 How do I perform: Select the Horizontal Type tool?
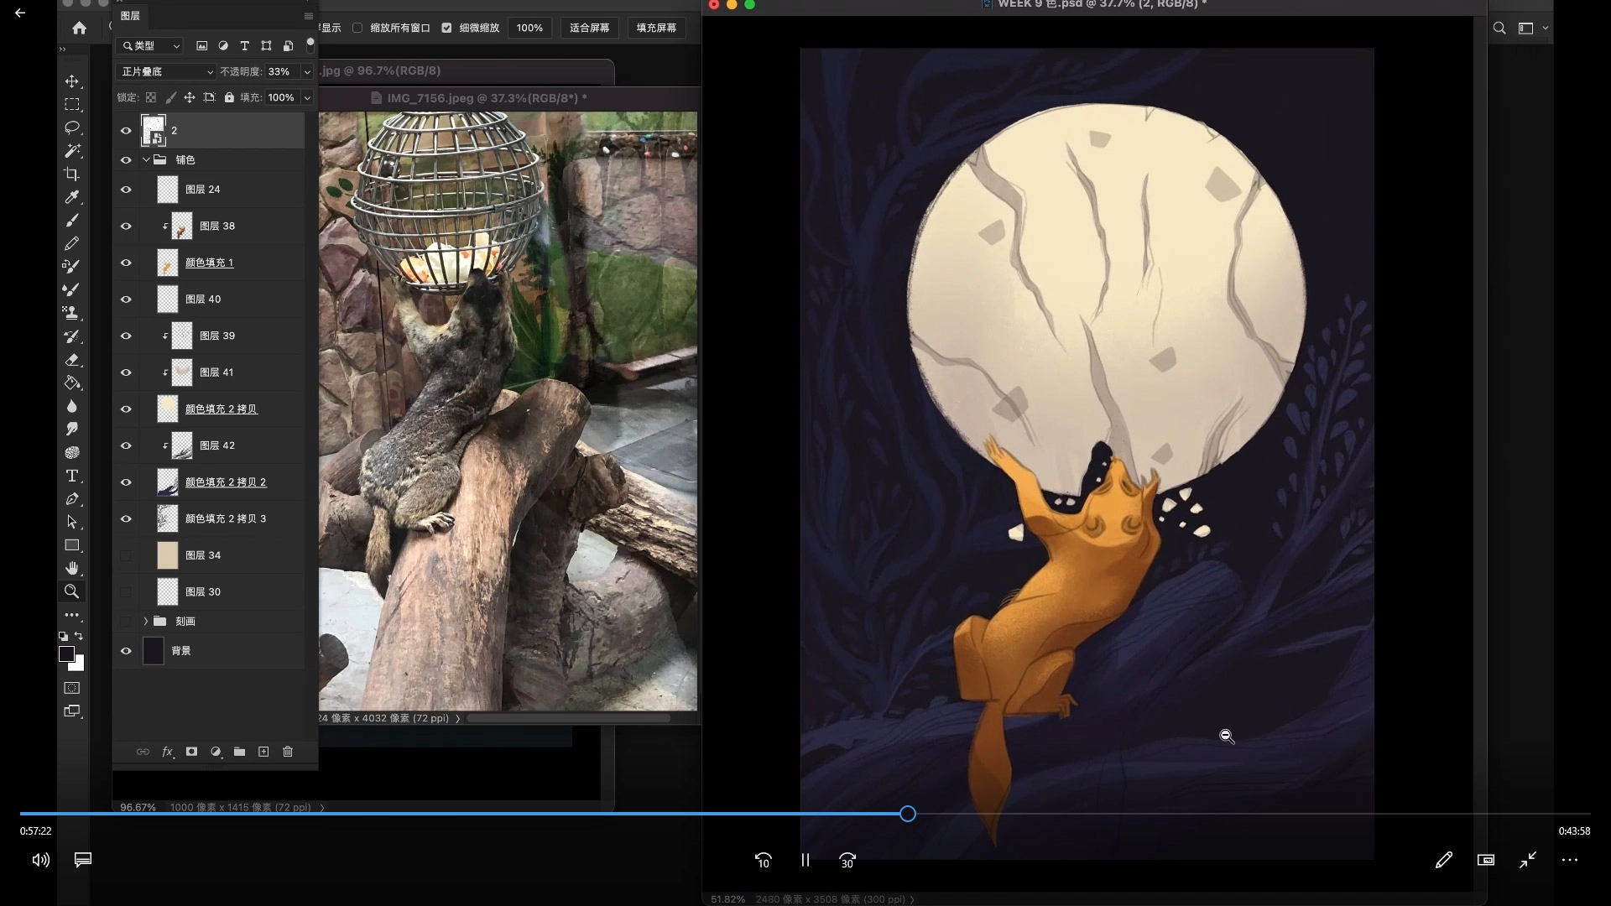point(72,476)
